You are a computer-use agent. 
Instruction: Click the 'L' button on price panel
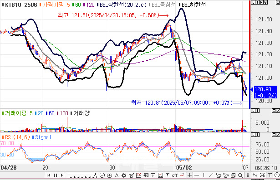[x=253, y=2]
